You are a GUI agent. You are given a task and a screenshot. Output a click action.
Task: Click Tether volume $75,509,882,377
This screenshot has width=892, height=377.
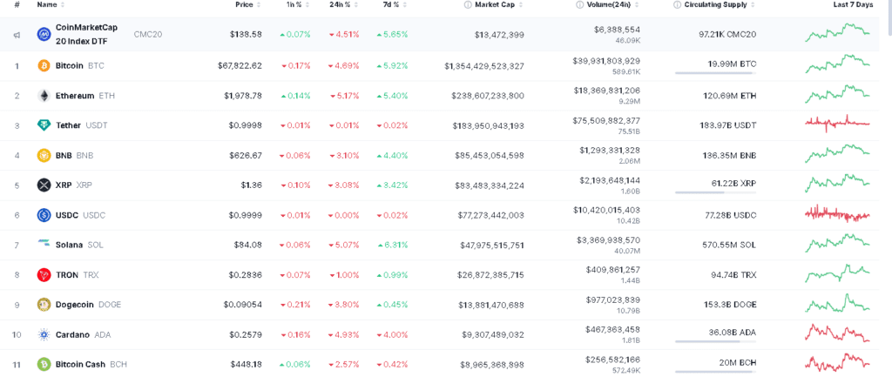pyautogui.click(x=606, y=120)
